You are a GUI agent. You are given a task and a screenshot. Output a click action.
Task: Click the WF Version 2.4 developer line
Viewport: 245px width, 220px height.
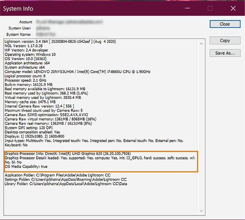point(27,50)
